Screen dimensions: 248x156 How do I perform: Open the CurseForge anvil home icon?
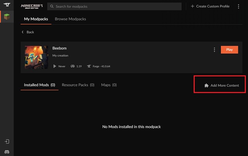click(7, 5)
